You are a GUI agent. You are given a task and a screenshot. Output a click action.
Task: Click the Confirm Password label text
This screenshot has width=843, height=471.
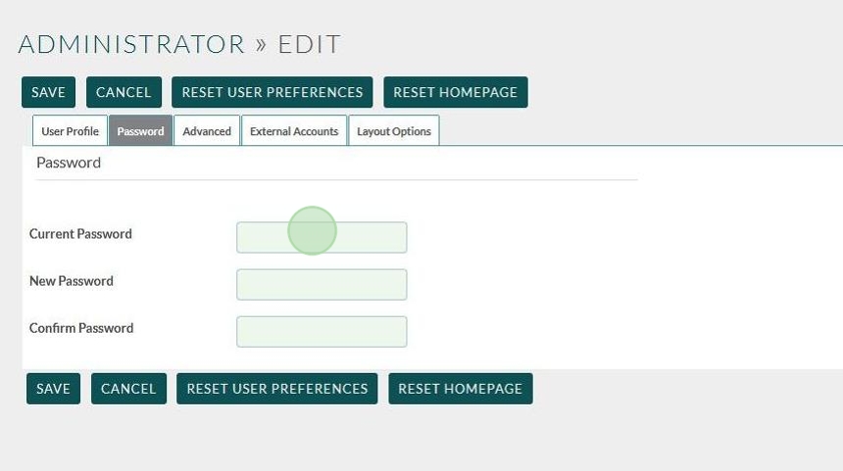[x=81, y=328]
